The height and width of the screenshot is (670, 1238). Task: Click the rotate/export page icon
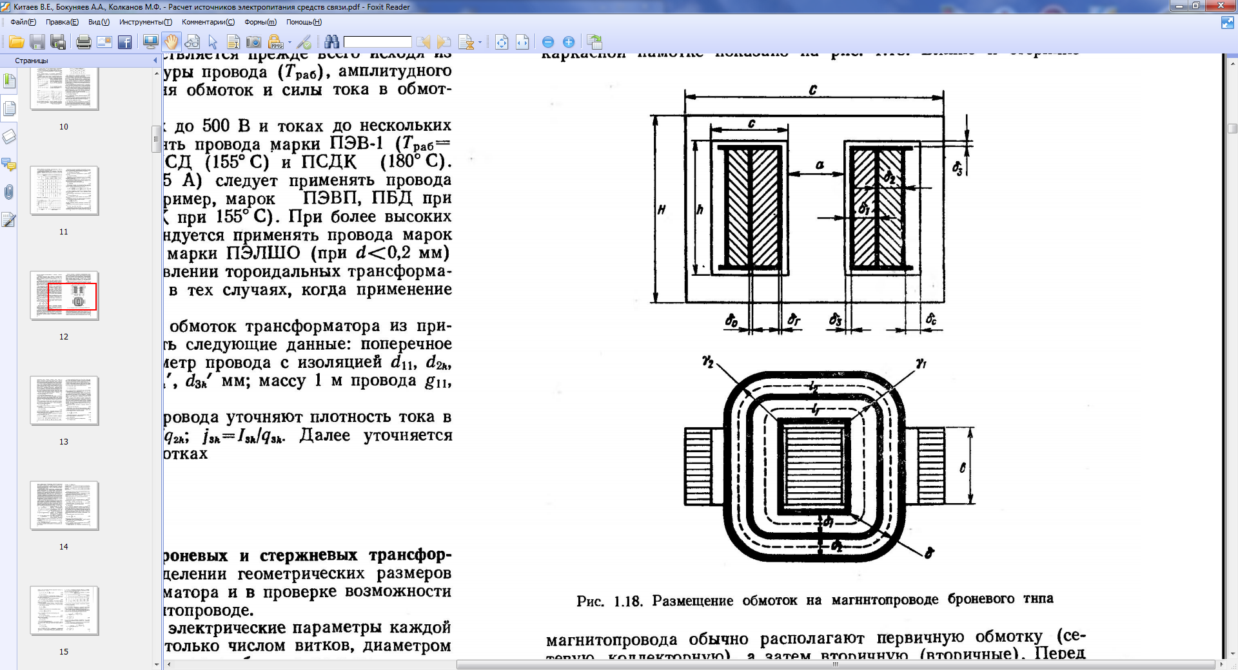coord(594,43)
